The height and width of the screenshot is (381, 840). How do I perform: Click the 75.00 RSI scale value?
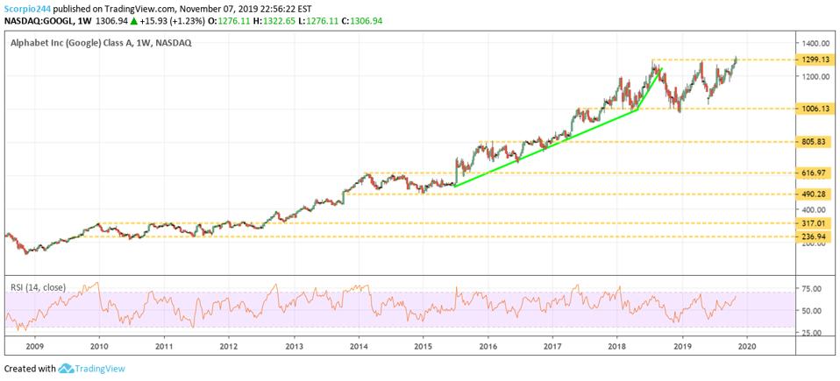pyautogui.click(x=811, y=289)
